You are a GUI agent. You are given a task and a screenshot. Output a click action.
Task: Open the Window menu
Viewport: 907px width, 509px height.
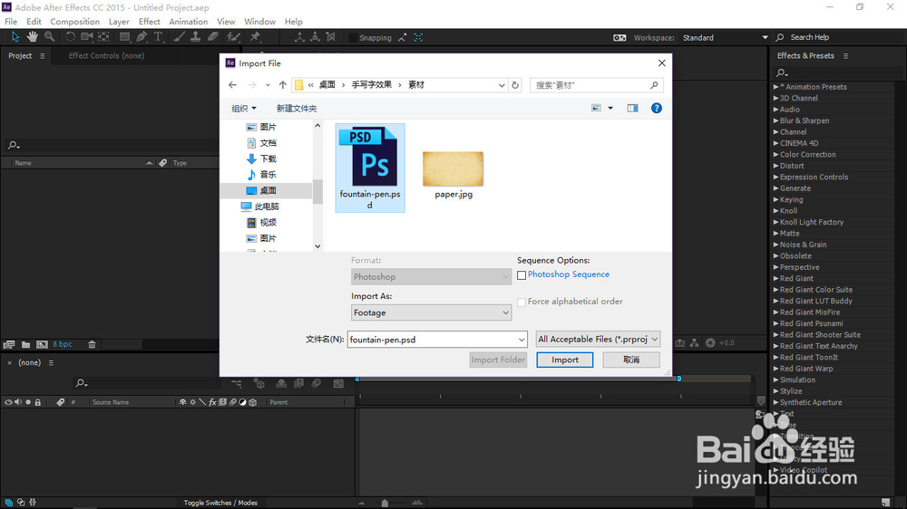point(259,22)
